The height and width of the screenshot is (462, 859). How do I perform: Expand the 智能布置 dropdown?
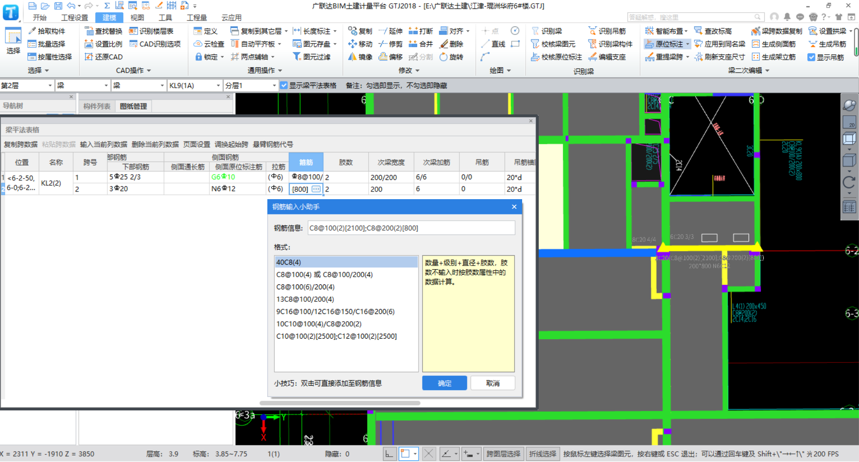(x=685, y=31)
